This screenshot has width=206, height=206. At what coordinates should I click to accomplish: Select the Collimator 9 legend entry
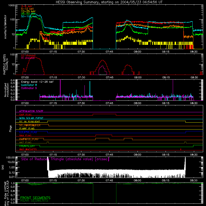click(x=29, y=88)
